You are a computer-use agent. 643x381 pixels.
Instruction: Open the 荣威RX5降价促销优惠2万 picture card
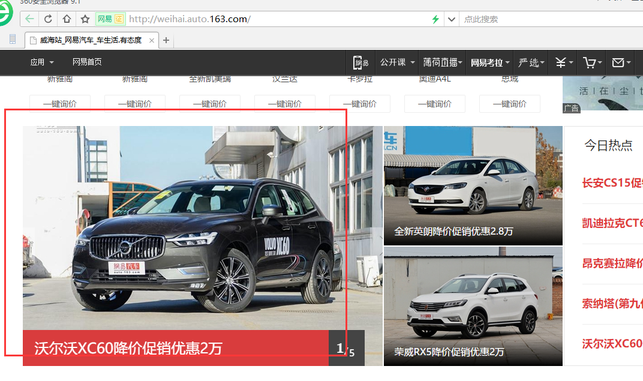point(473,307)
